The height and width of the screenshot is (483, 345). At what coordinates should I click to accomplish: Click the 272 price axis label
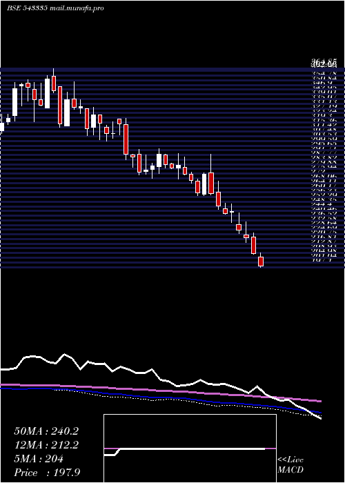(318, 170)
